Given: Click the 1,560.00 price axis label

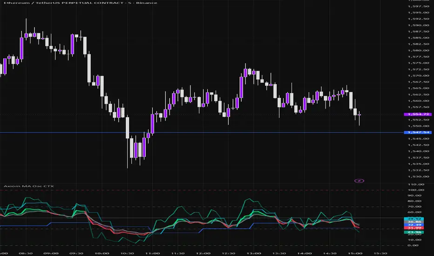Looking at the screenshot, I should pos(419,101).
